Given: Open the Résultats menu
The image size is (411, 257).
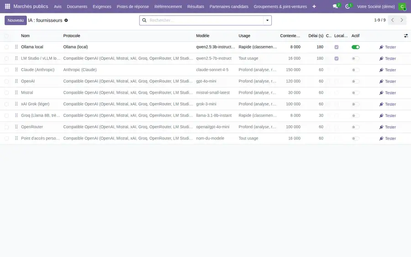Looking at the screenshot, I should (x=195, y=6).
